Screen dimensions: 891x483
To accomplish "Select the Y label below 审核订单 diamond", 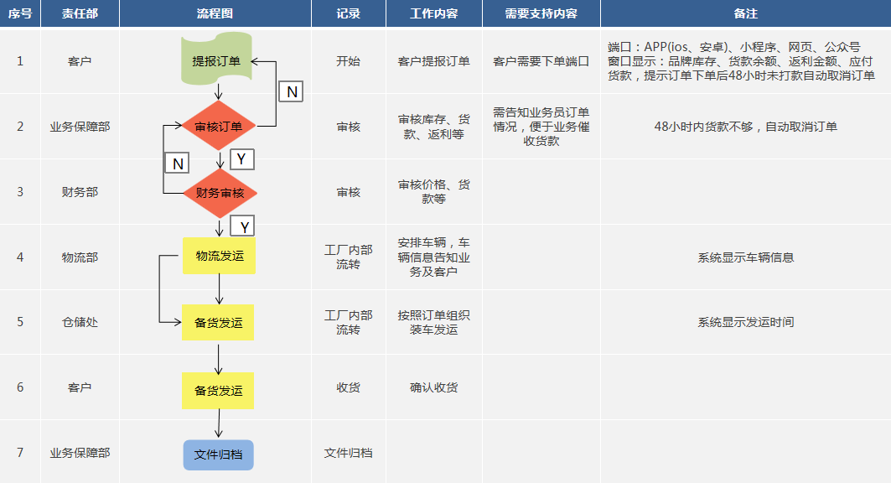I will 241,158.
